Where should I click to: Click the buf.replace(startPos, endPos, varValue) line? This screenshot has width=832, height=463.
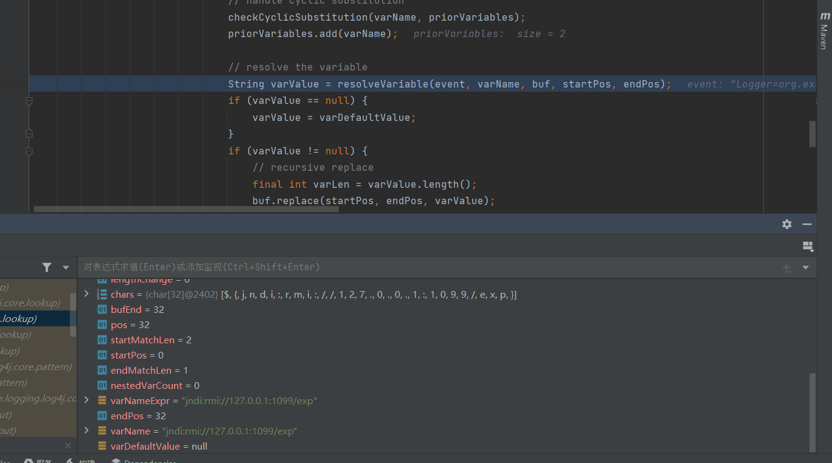tap(374, 201)
